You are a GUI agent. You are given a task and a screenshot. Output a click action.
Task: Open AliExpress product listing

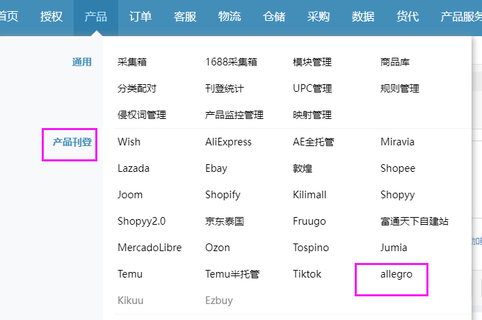228,142
